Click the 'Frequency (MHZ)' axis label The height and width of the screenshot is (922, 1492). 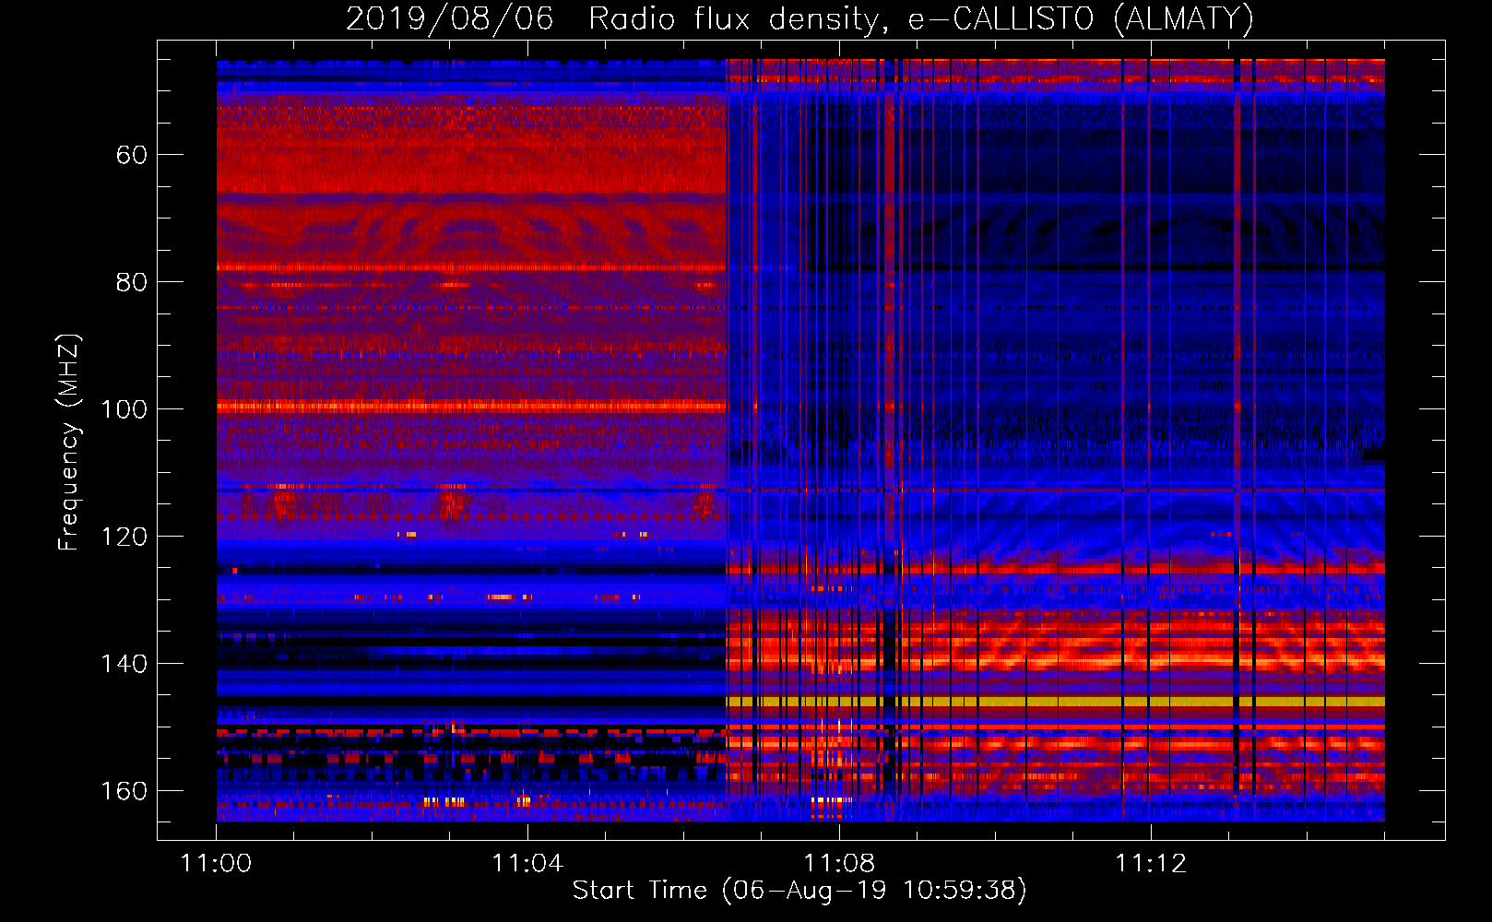(69, 442)
